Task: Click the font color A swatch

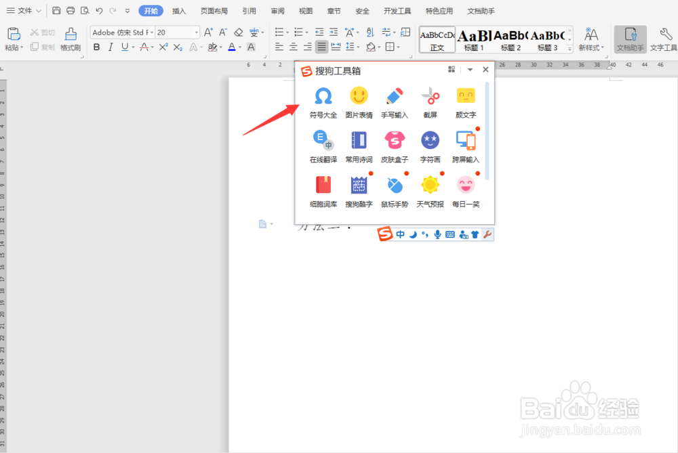Action: [x=232, y=47]
